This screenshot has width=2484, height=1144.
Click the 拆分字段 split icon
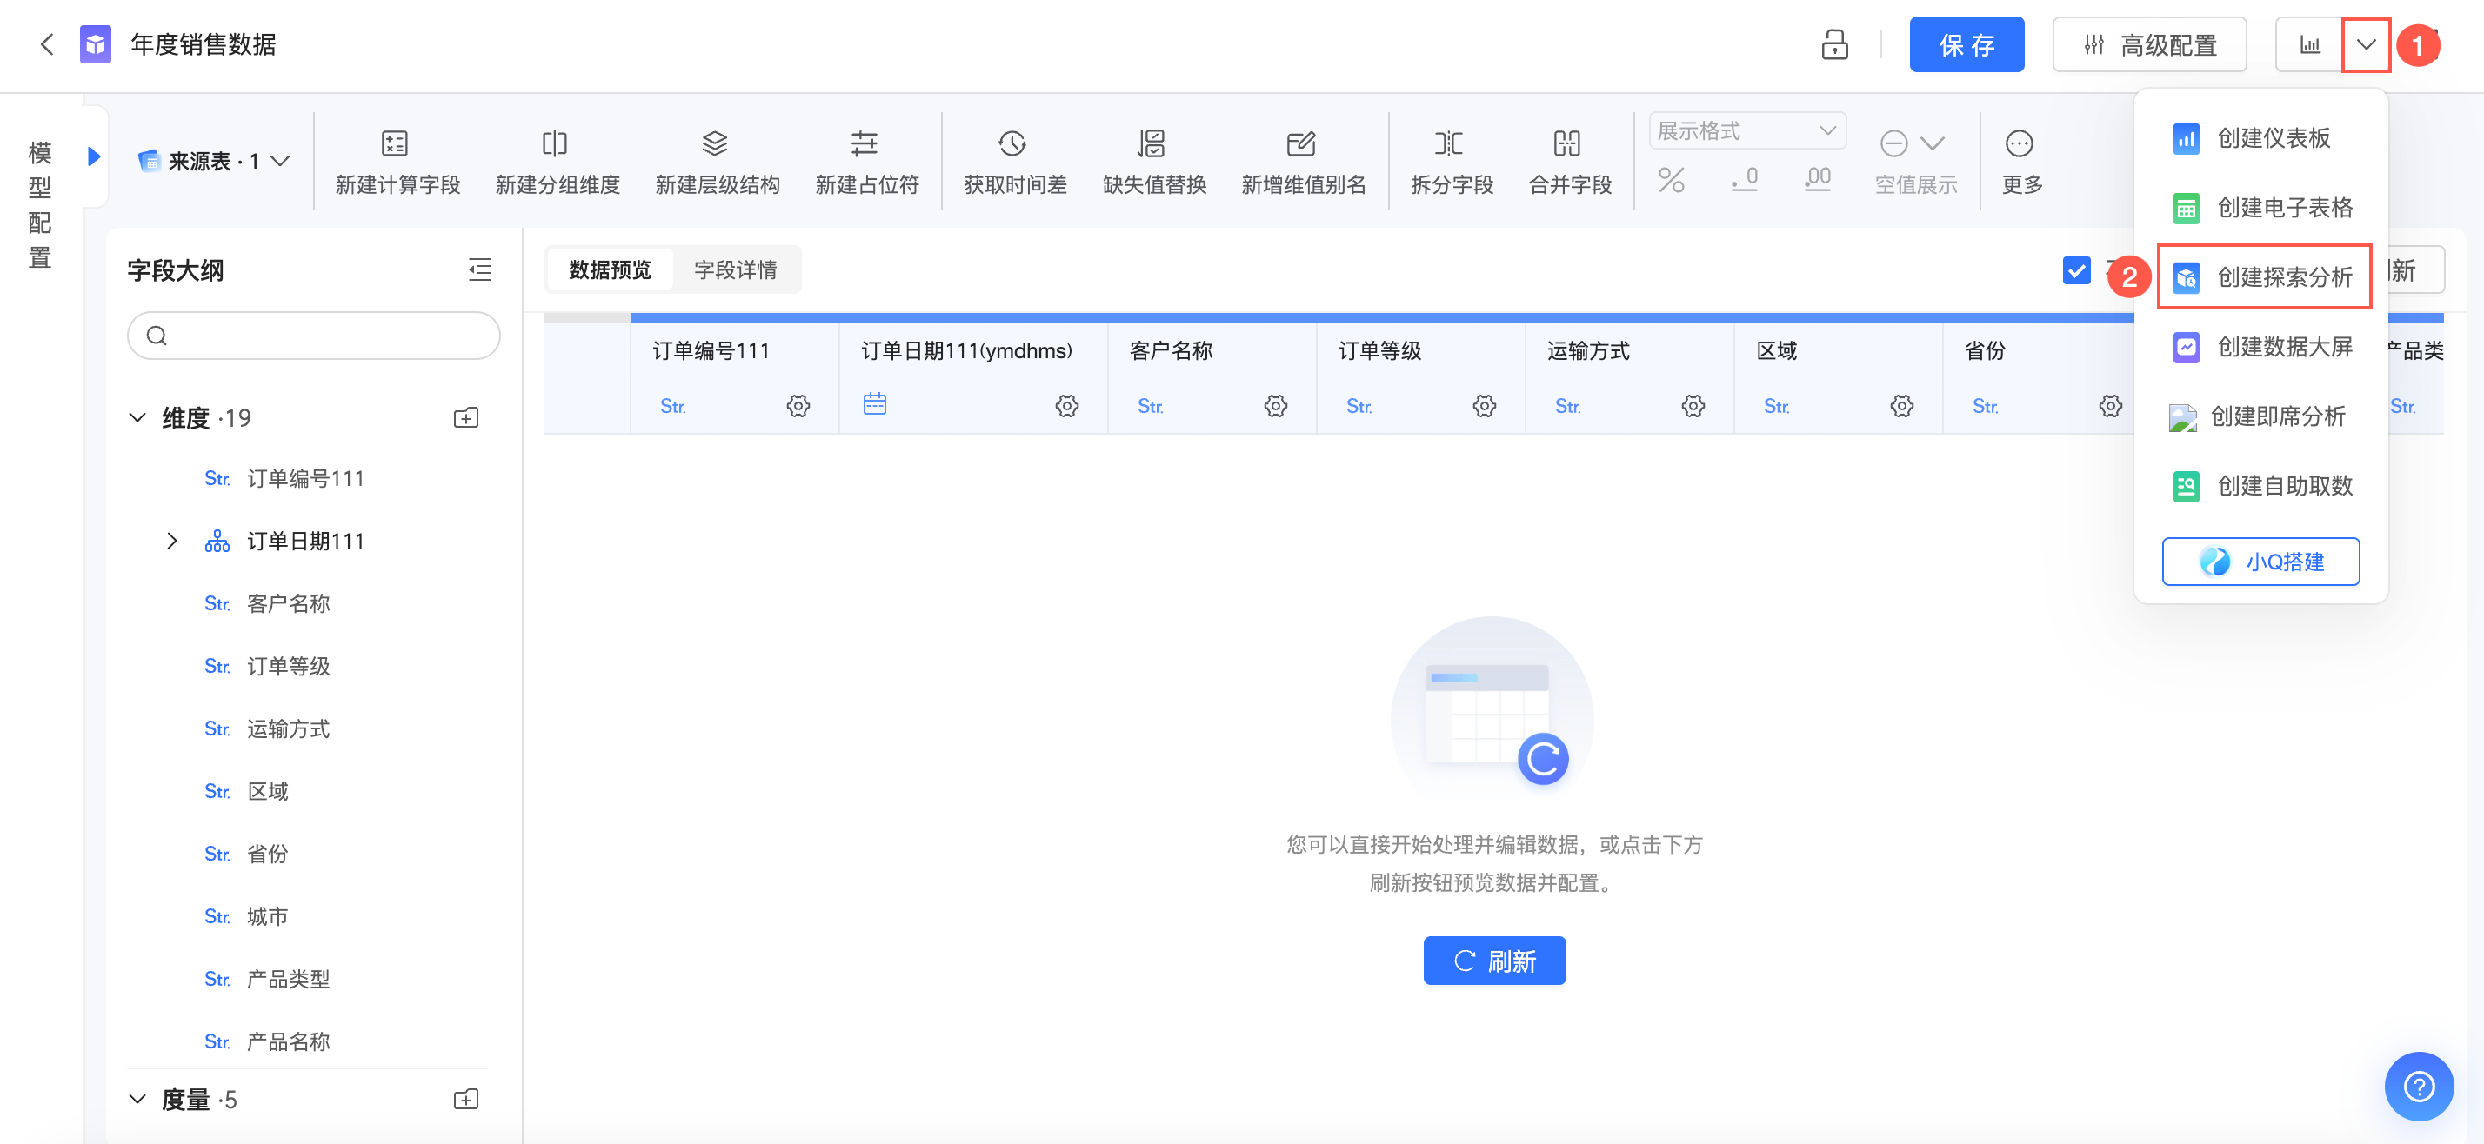point(1448,143)
